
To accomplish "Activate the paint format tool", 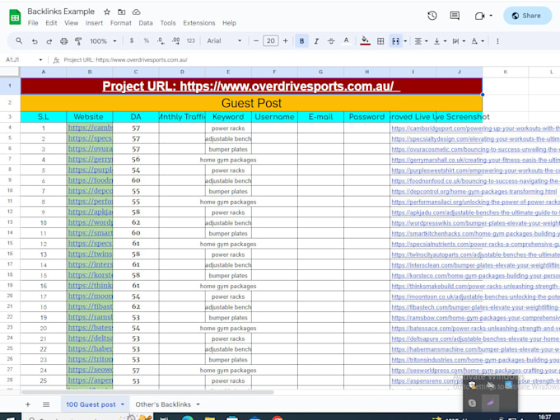I will pos(78,41).
